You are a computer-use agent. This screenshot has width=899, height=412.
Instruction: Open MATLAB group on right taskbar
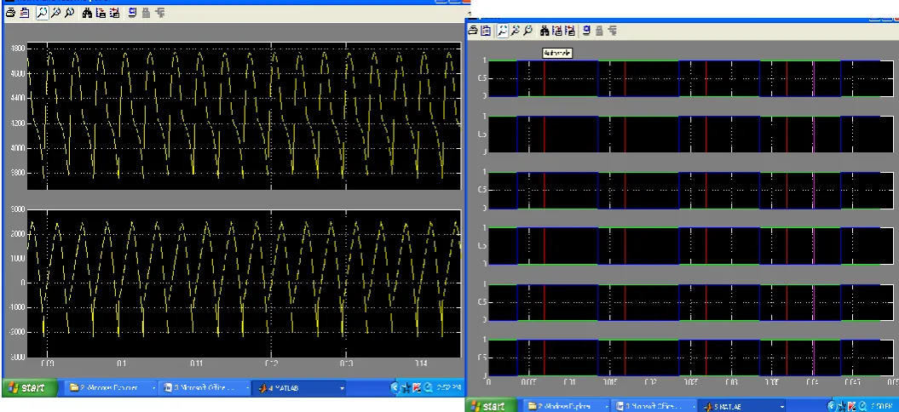[741, 406]
